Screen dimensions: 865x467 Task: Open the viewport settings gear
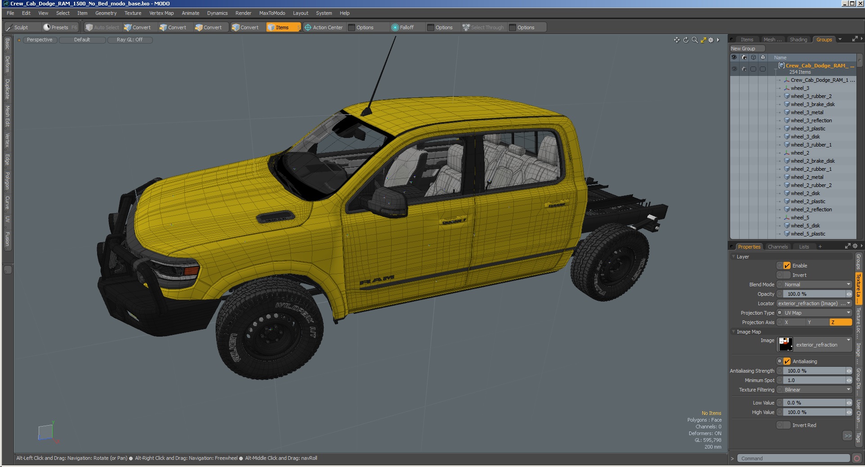[x=711, y=40]
